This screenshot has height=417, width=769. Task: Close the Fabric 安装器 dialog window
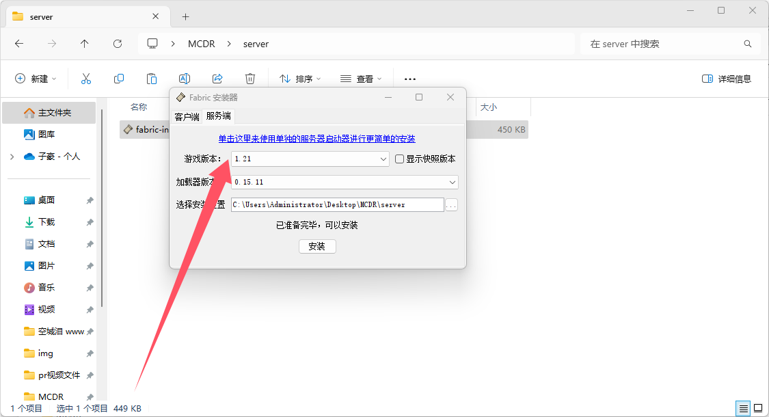(x=450, y=97)
